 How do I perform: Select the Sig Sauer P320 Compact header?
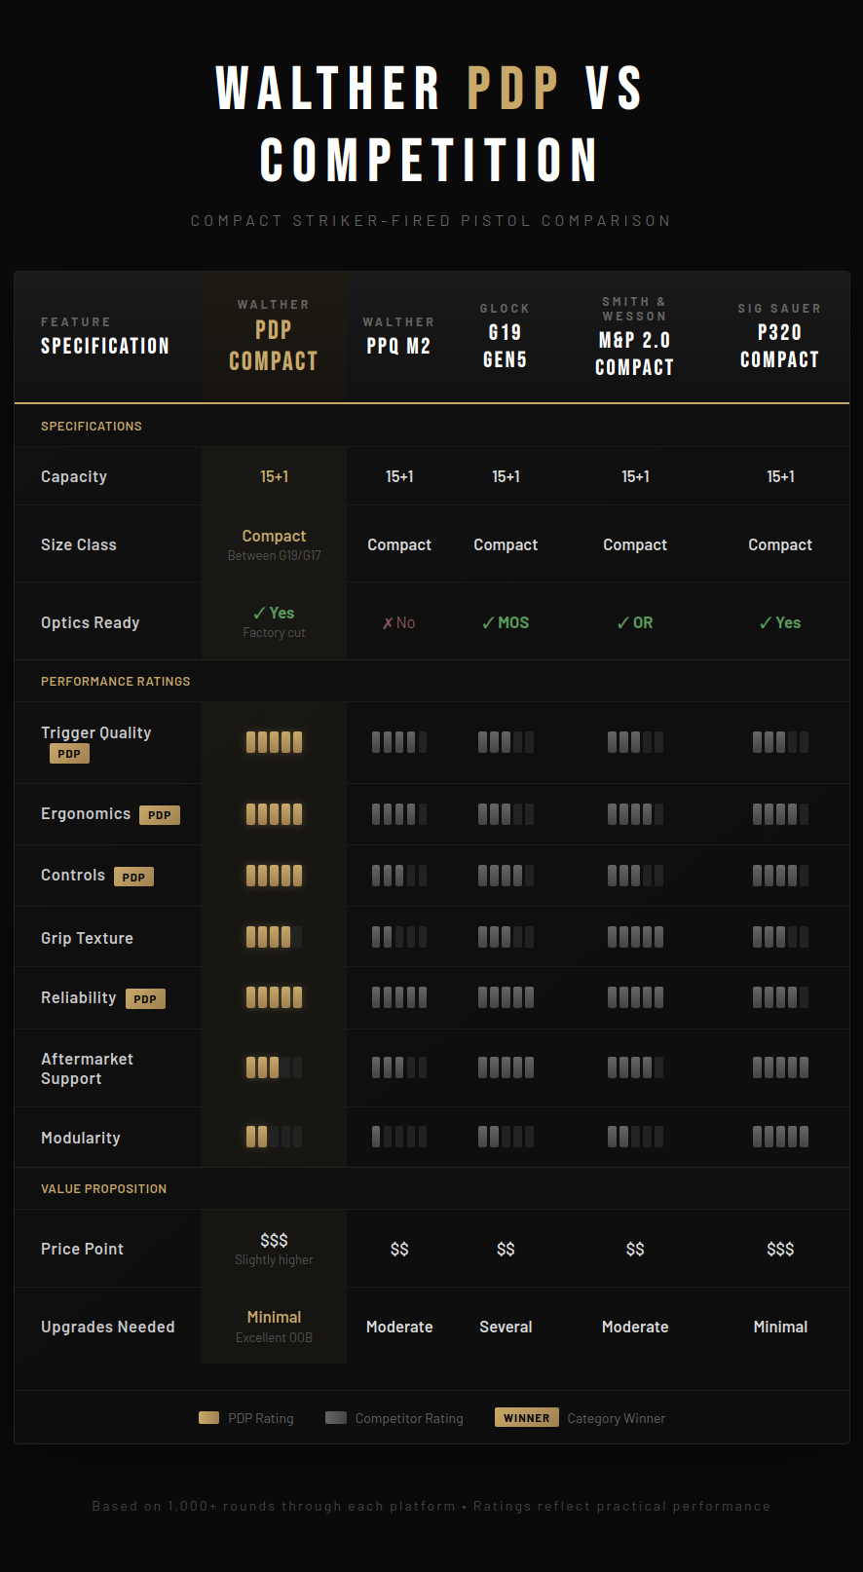pyautogui.click(x=779, y=336)
